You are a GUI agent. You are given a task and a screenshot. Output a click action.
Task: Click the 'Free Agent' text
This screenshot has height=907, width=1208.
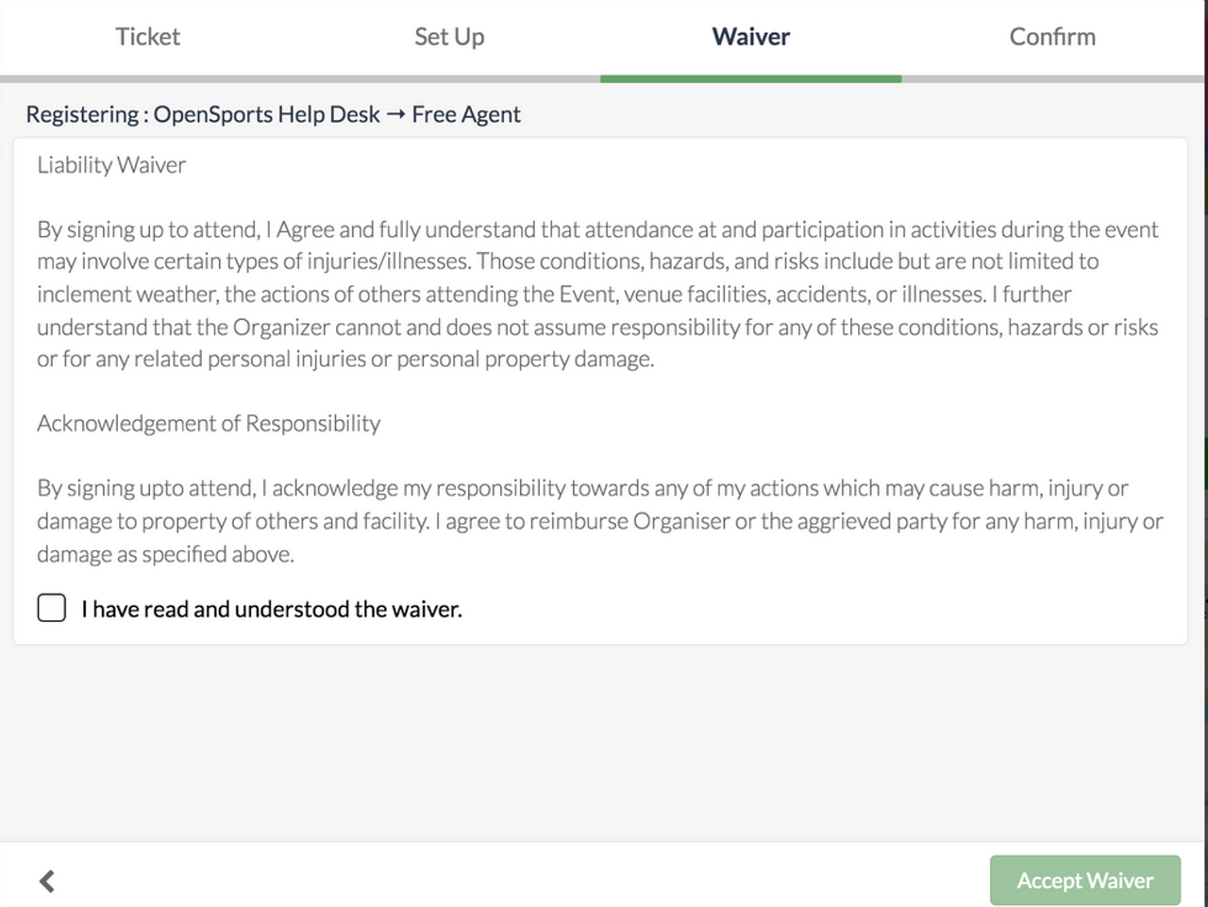click(x=466, y=114)
